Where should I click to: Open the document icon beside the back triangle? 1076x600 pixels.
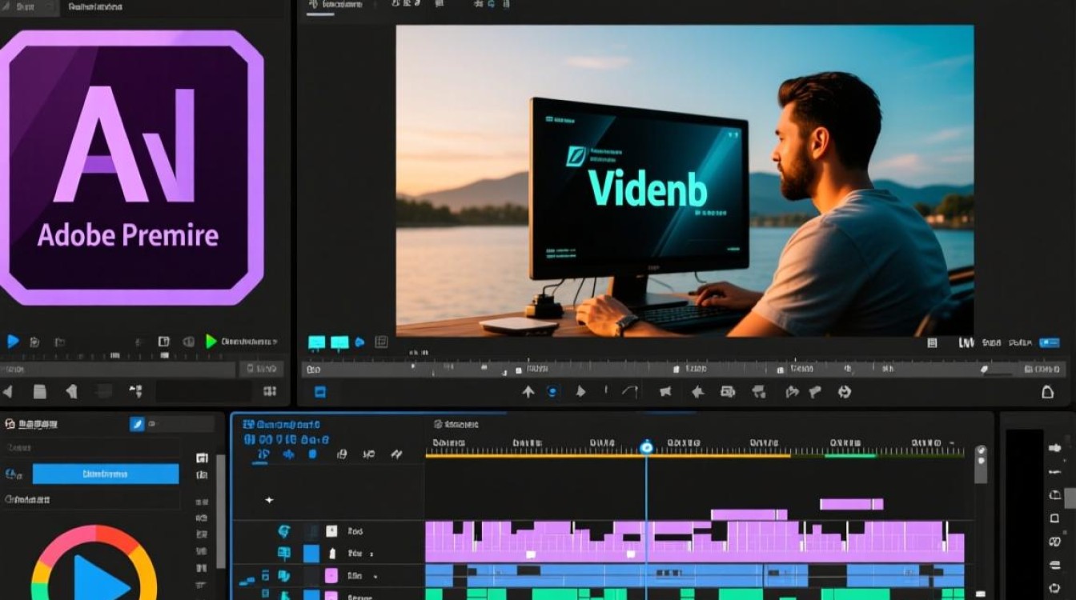coord(39,391)
